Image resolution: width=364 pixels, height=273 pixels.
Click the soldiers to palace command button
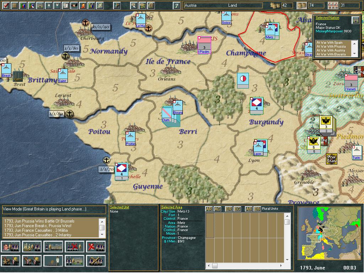click(75, 261)
